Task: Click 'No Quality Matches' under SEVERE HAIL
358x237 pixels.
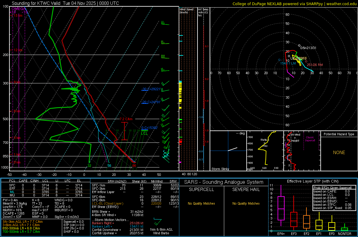Action: tap(246, 203)
